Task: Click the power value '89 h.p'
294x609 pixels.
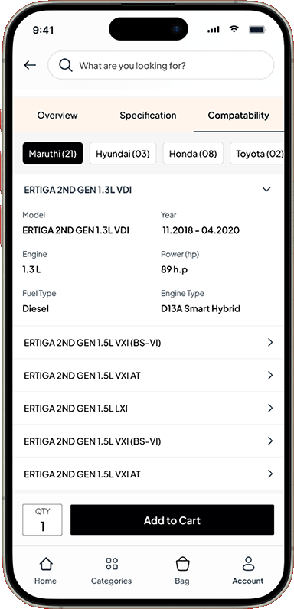Action: 175,269
